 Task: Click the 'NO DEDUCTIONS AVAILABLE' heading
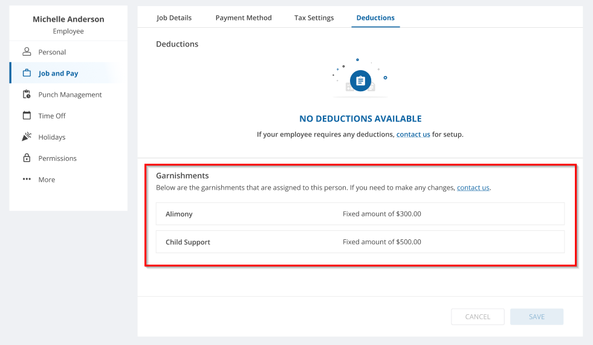pos(360,118)
